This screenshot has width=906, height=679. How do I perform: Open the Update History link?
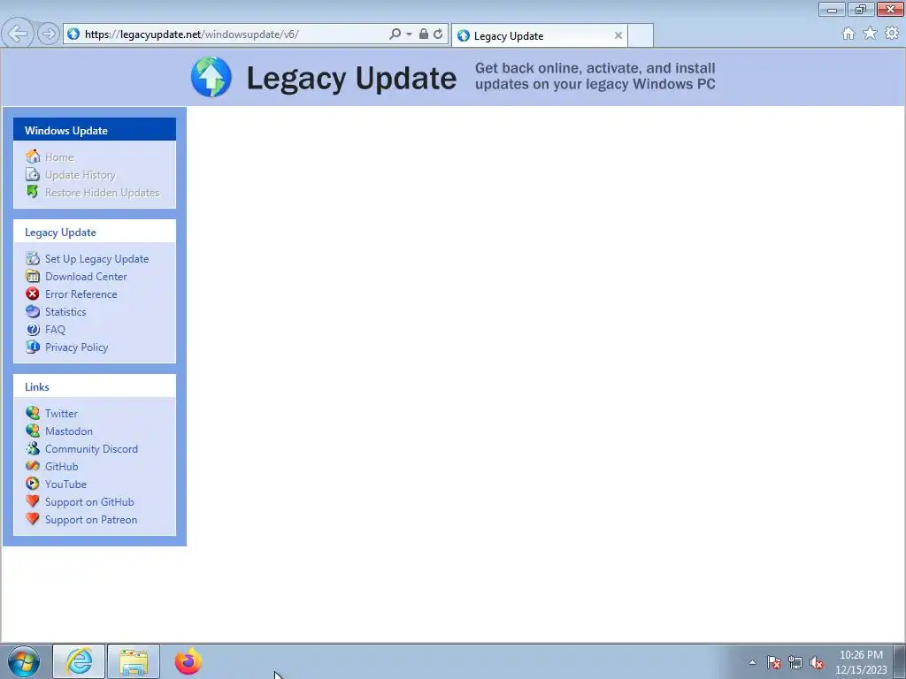pyautogui.click(x=81, y=175)
